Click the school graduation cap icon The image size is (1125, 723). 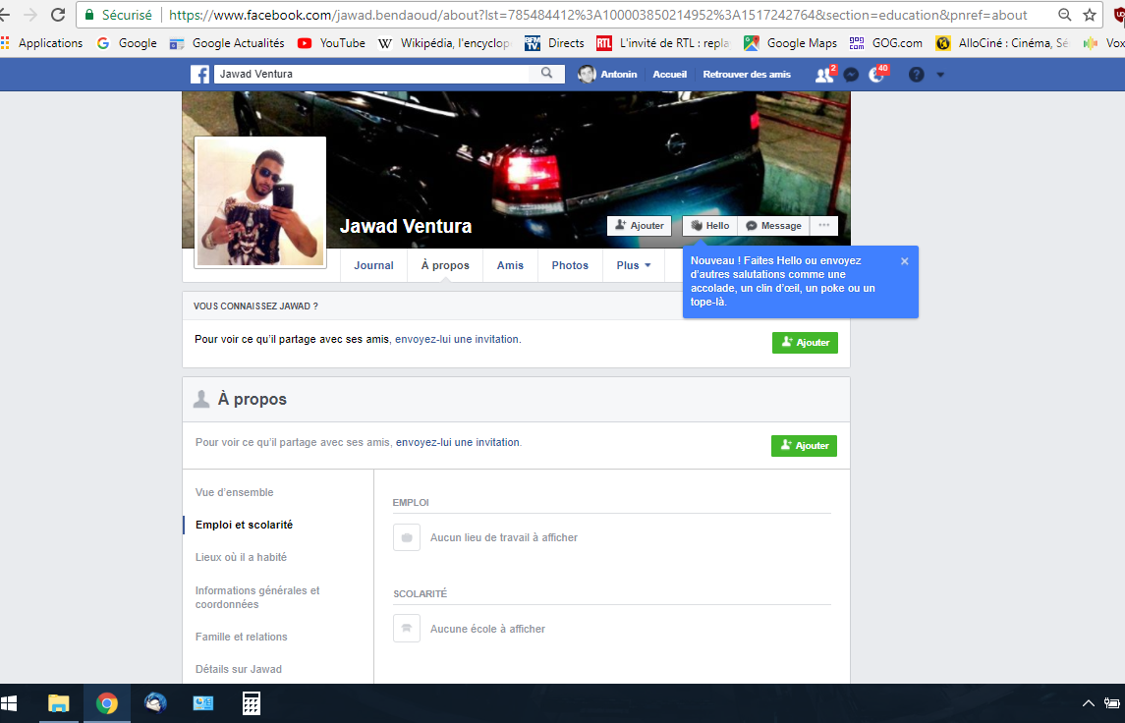(x=406, y=629)
